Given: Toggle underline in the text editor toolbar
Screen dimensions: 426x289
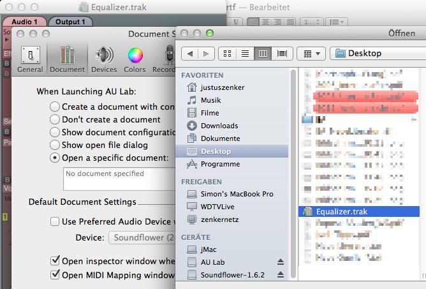Looking at the screenshot, I should click(235, 22).
